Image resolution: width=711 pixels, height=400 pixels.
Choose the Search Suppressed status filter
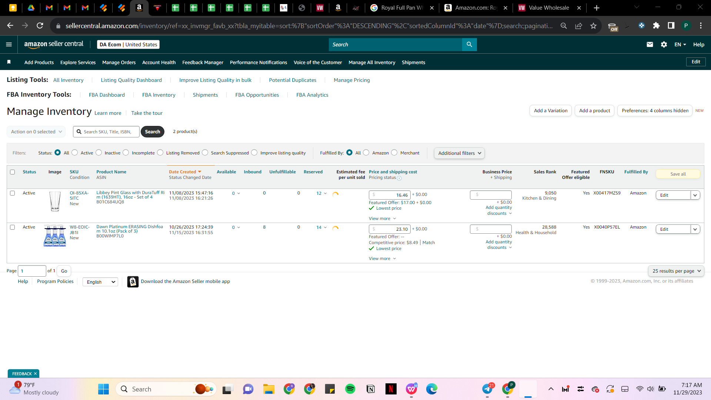205,153
